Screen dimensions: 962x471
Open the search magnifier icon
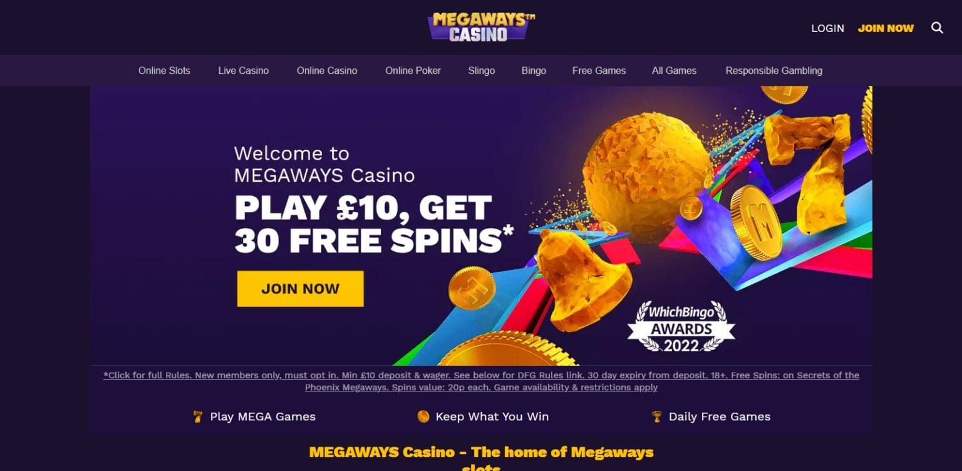pos(937,28)
